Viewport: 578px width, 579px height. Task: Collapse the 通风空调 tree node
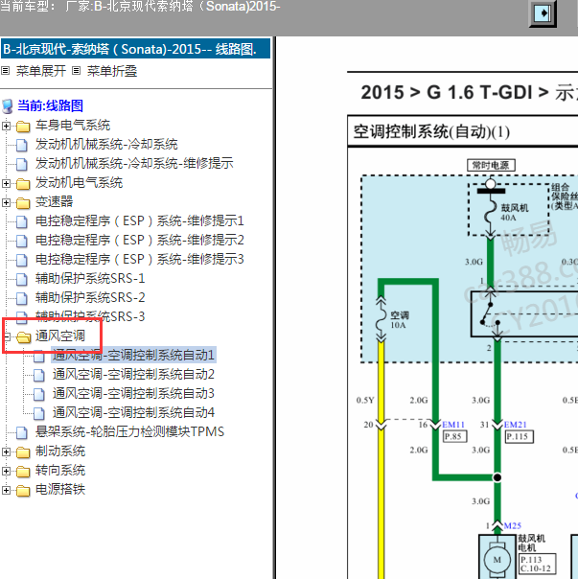point(6,336)
